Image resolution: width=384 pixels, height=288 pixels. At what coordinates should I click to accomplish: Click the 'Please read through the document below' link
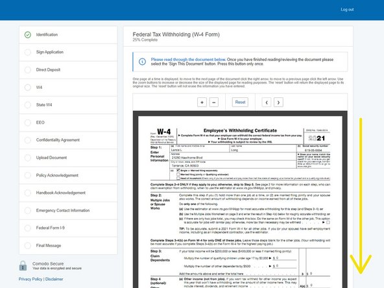[x=188, y=60]
